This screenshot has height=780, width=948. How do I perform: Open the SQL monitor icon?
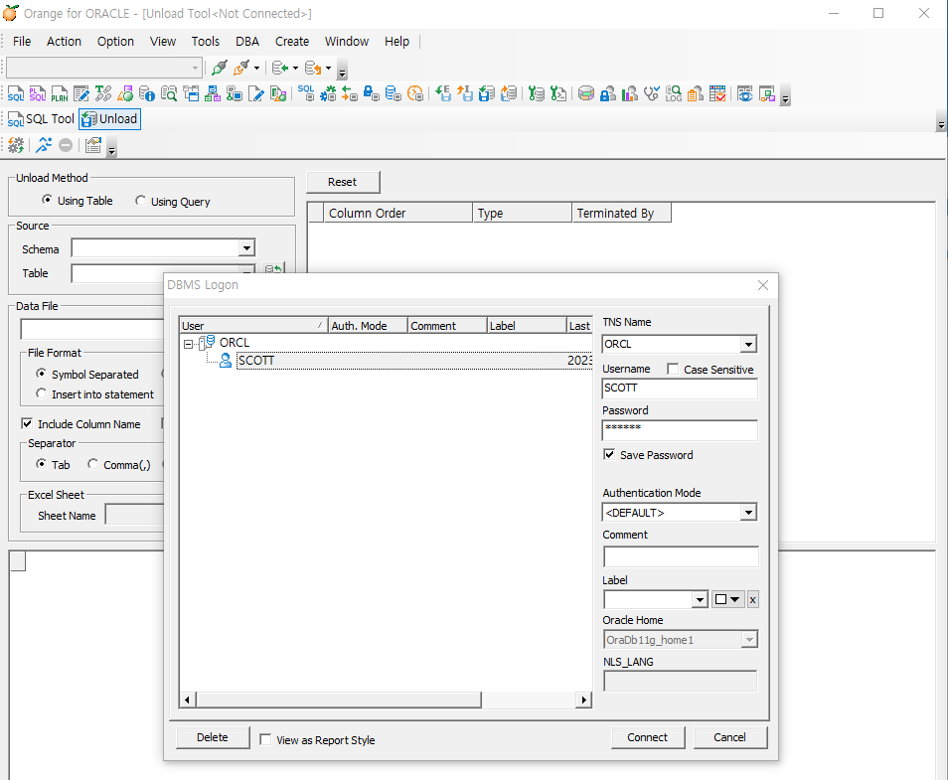click(306, 93)
